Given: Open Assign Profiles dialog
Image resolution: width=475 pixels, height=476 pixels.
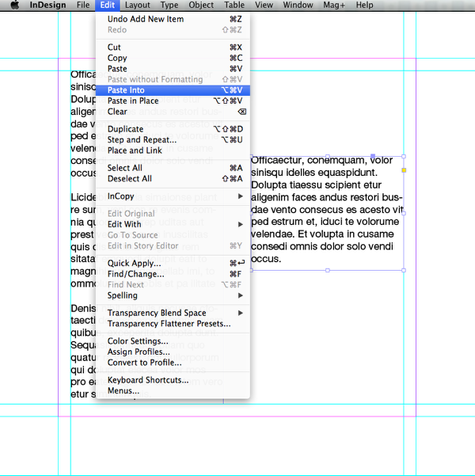Looking at the screenshot, I should pos(173,352).
